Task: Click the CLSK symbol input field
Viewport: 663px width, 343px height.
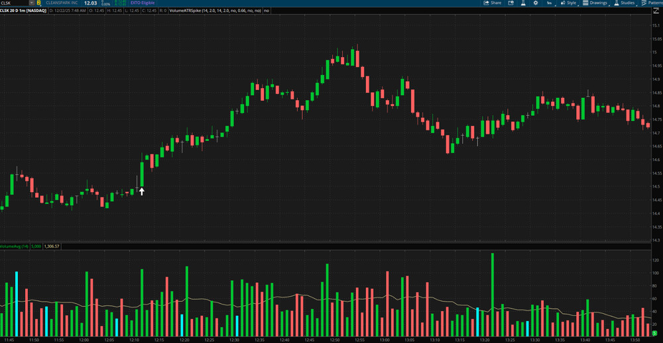Action: [x=15, y=3]
